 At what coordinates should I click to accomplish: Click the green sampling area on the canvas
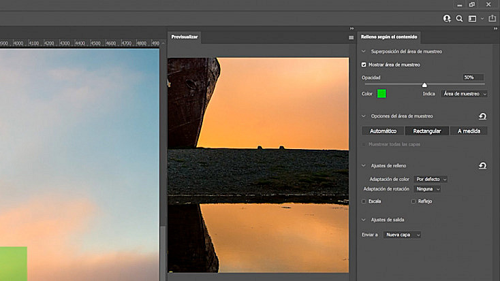click(x=14, y=264)
